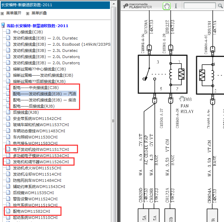Select 配电——发动机接线盒(EJB) — 汽油
The image size is (224, 222).
tap(44, 94)
